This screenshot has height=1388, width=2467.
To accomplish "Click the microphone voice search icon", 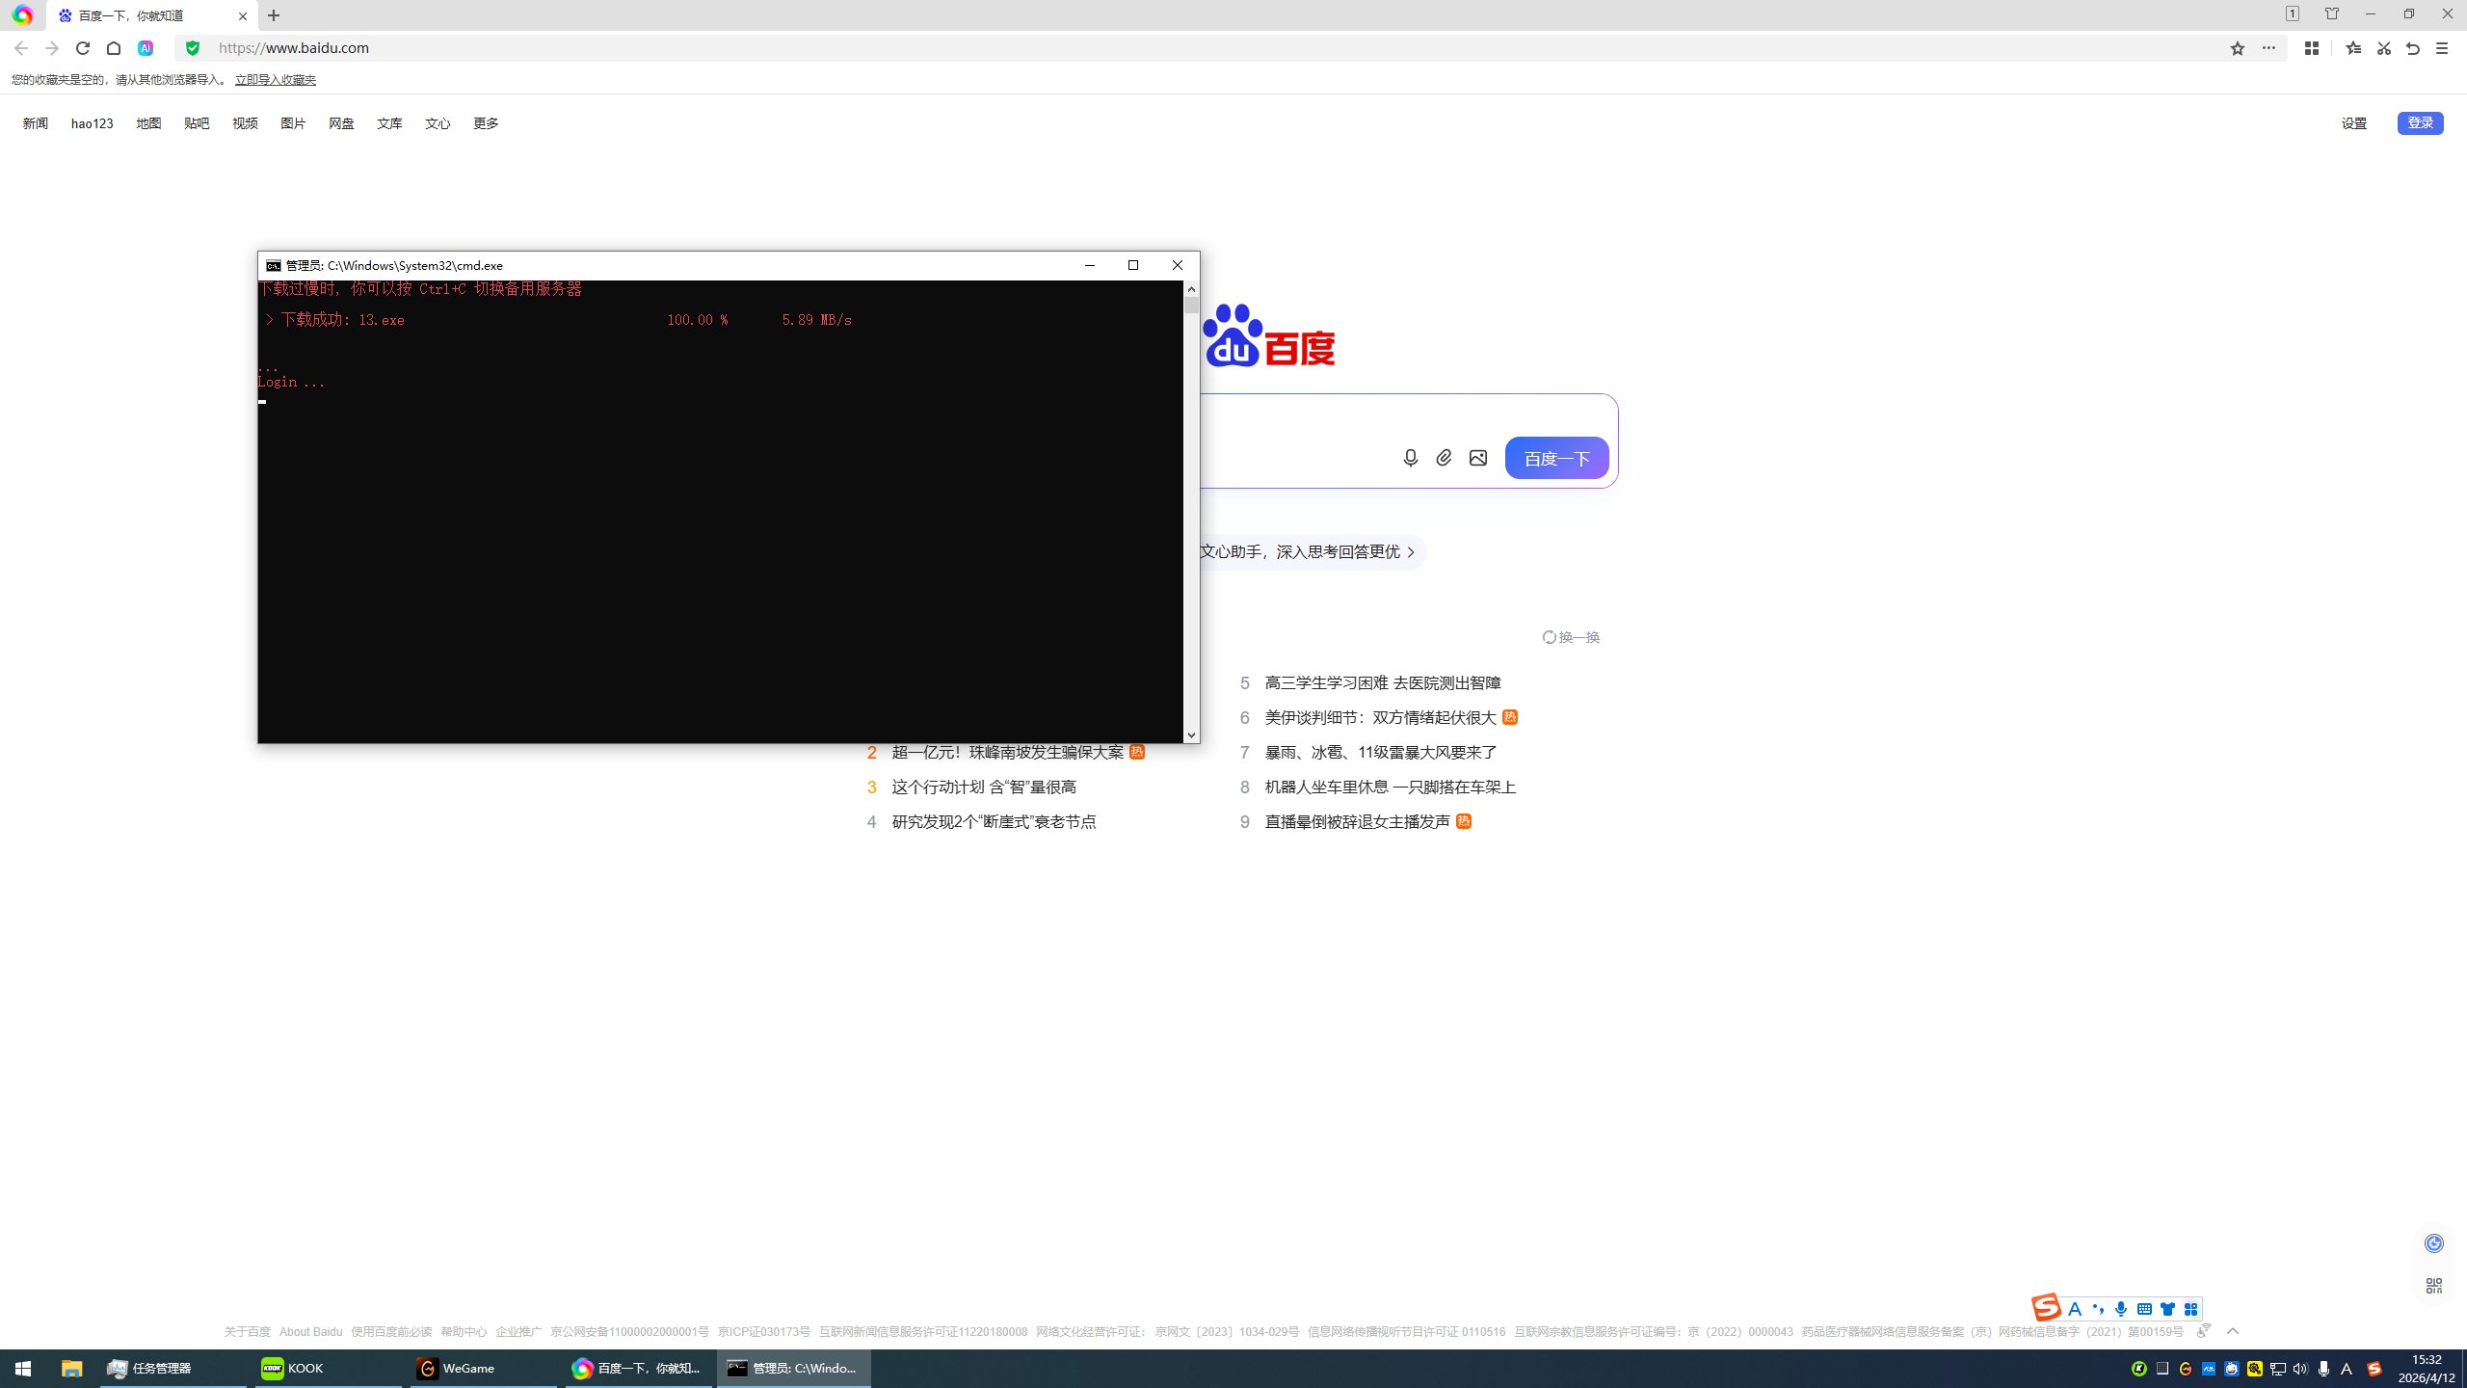I will (x=1410, y=458).
